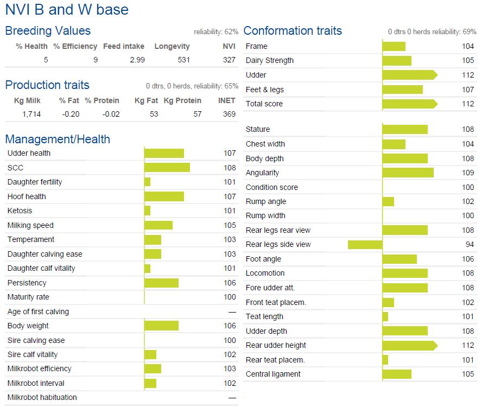Select the Udder conformation bar with arrow
488x407 pixels.
point(410,75)
